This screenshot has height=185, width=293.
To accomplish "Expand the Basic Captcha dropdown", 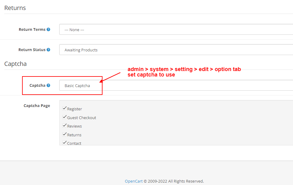I will pos(176,86).
